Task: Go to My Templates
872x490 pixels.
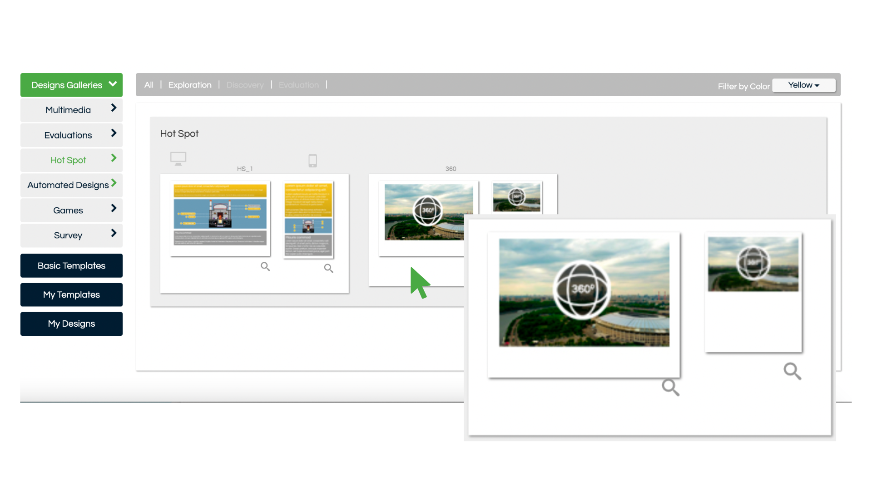Action: click(71, 295)
